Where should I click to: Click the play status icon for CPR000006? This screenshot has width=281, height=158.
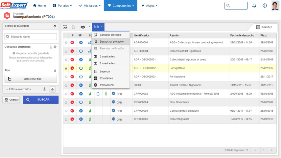click(x=81, y=119)
